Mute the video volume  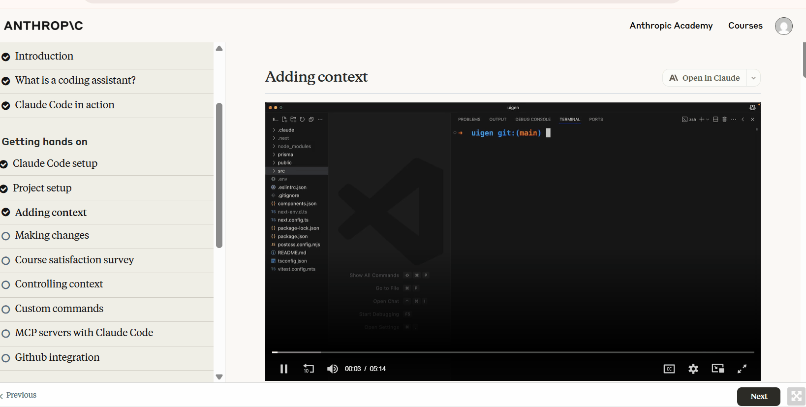point(333,369)
